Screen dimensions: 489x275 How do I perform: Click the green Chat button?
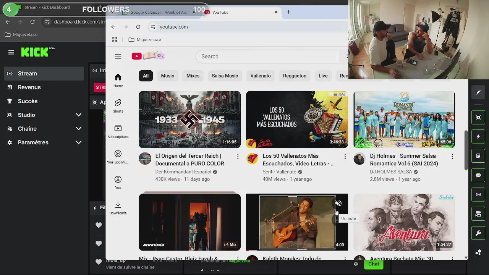[x=374, y=264]
